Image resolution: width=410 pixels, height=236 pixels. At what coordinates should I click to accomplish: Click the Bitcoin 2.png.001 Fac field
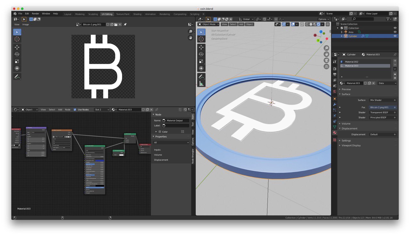pos(383,107)
